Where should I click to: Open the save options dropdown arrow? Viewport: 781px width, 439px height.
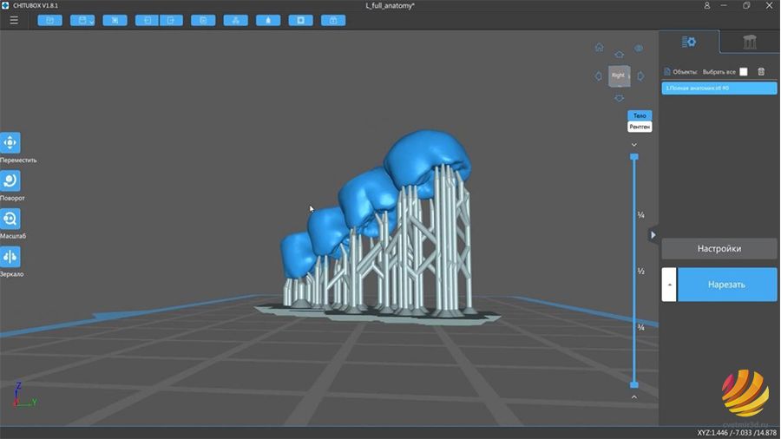coord(92,21)
